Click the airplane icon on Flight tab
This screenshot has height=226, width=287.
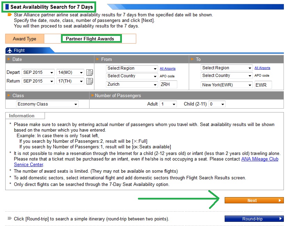(10, 50)
